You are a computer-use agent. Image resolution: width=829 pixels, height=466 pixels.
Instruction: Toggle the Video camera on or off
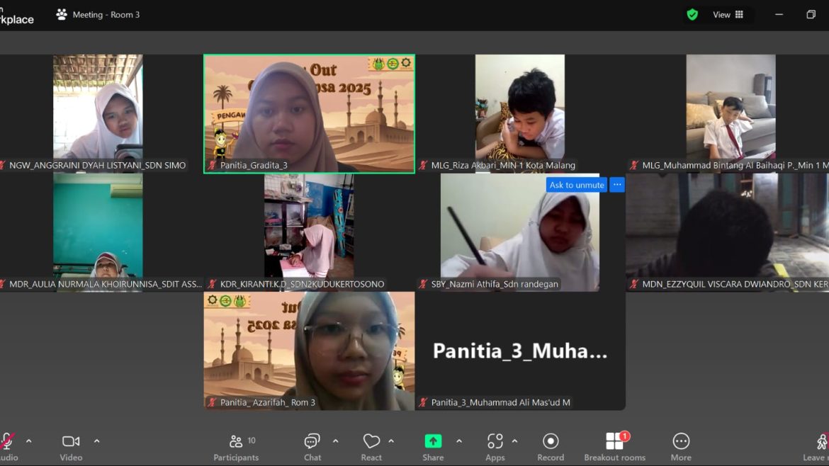(71, 447)
